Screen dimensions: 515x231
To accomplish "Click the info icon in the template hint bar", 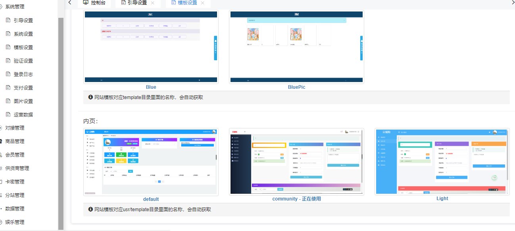I will 90,97.
